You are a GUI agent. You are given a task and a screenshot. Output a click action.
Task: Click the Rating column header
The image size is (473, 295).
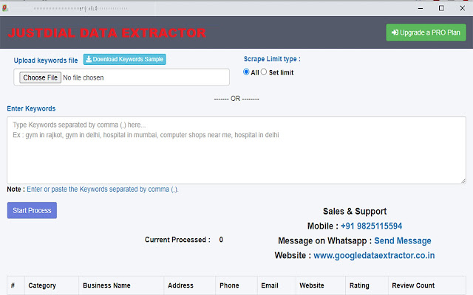pos(359,285)
